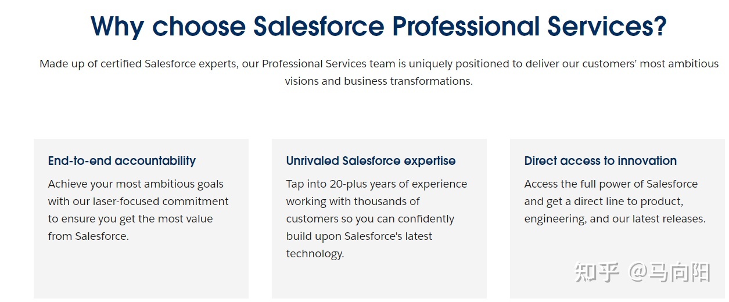Click the "to ensure you get the most value" line
The width and height of the screenshot is (729, 302).
131,219
